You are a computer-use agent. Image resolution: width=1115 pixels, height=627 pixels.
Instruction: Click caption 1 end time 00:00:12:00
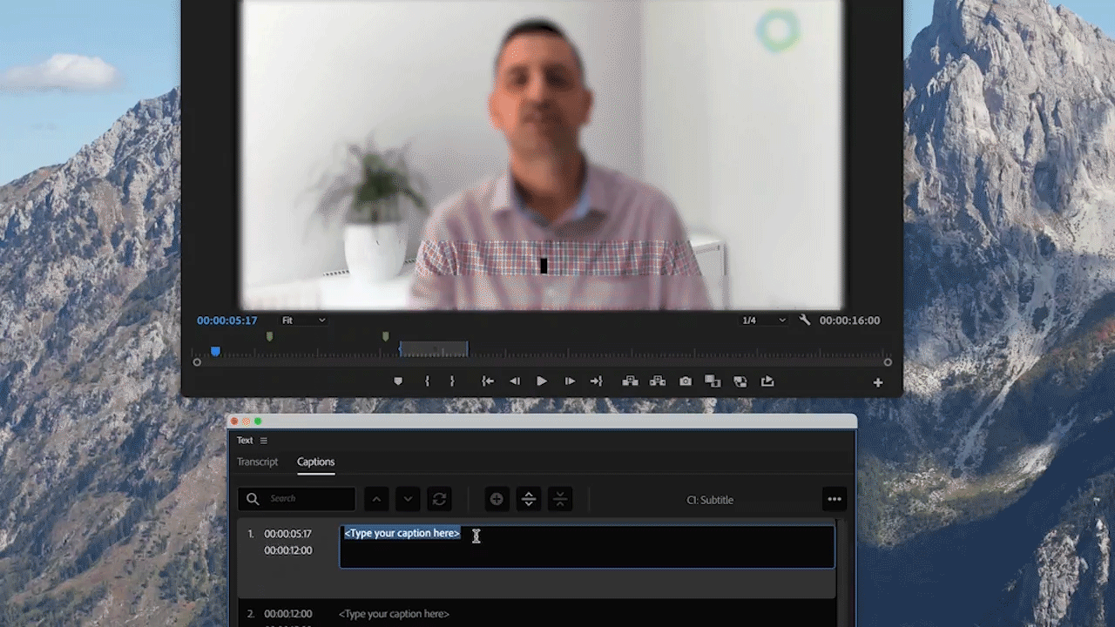pyautogui.click(x=288, y=550)
